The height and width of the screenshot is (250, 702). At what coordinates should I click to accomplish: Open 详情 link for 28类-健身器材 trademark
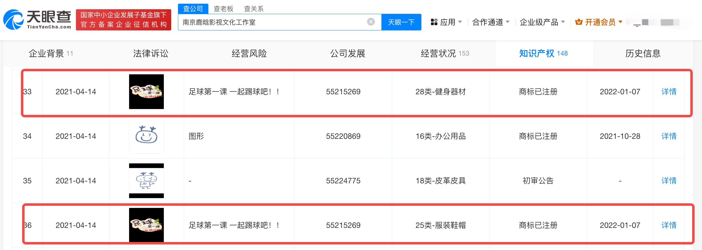click(668, 92)
